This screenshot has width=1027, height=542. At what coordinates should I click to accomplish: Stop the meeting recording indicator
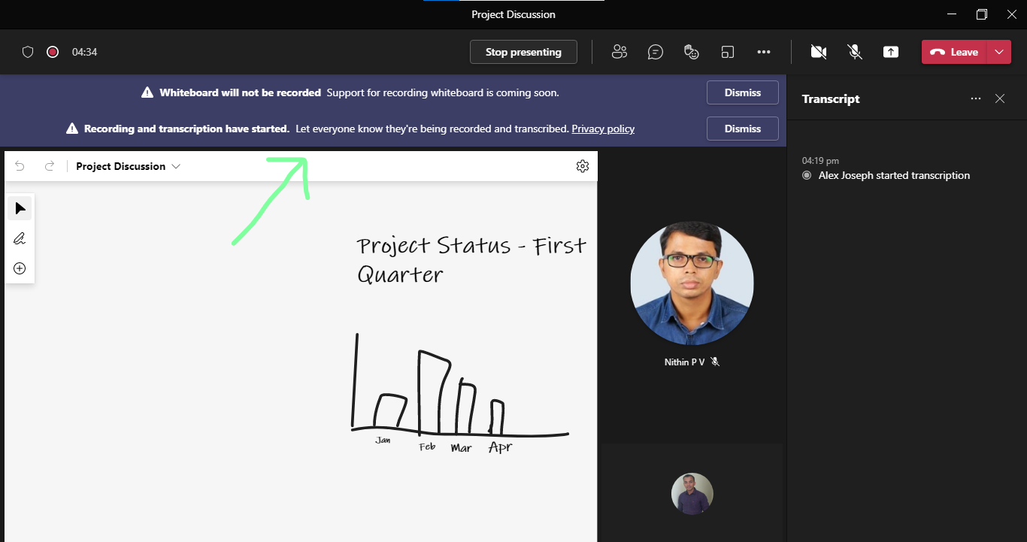53,52
